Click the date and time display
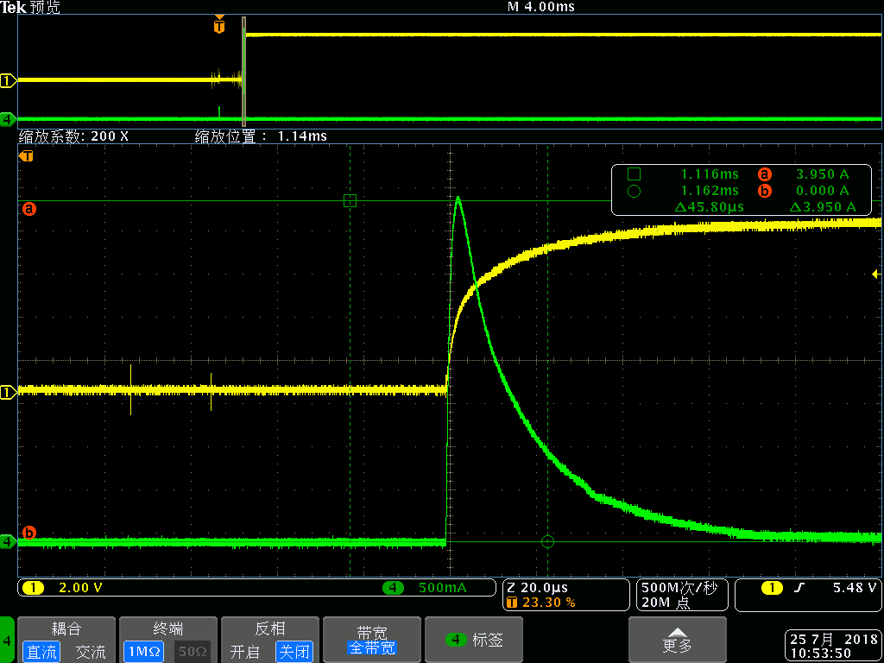This screenshot has height=663, width=884. (x=831, y=646)
